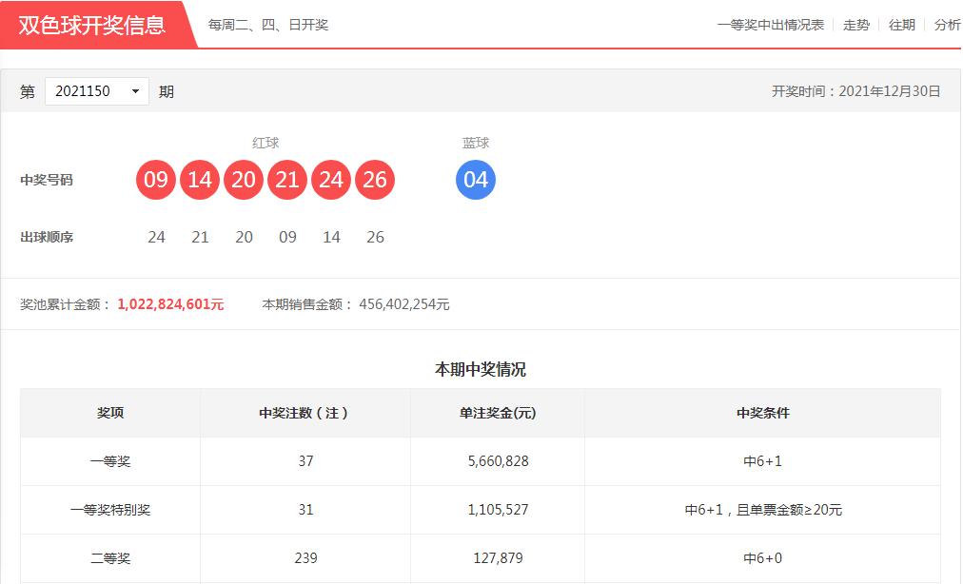The width and height of the screenshot is (963, 584).
Task: Click the 中奖号码 row label
Action: 47,180
